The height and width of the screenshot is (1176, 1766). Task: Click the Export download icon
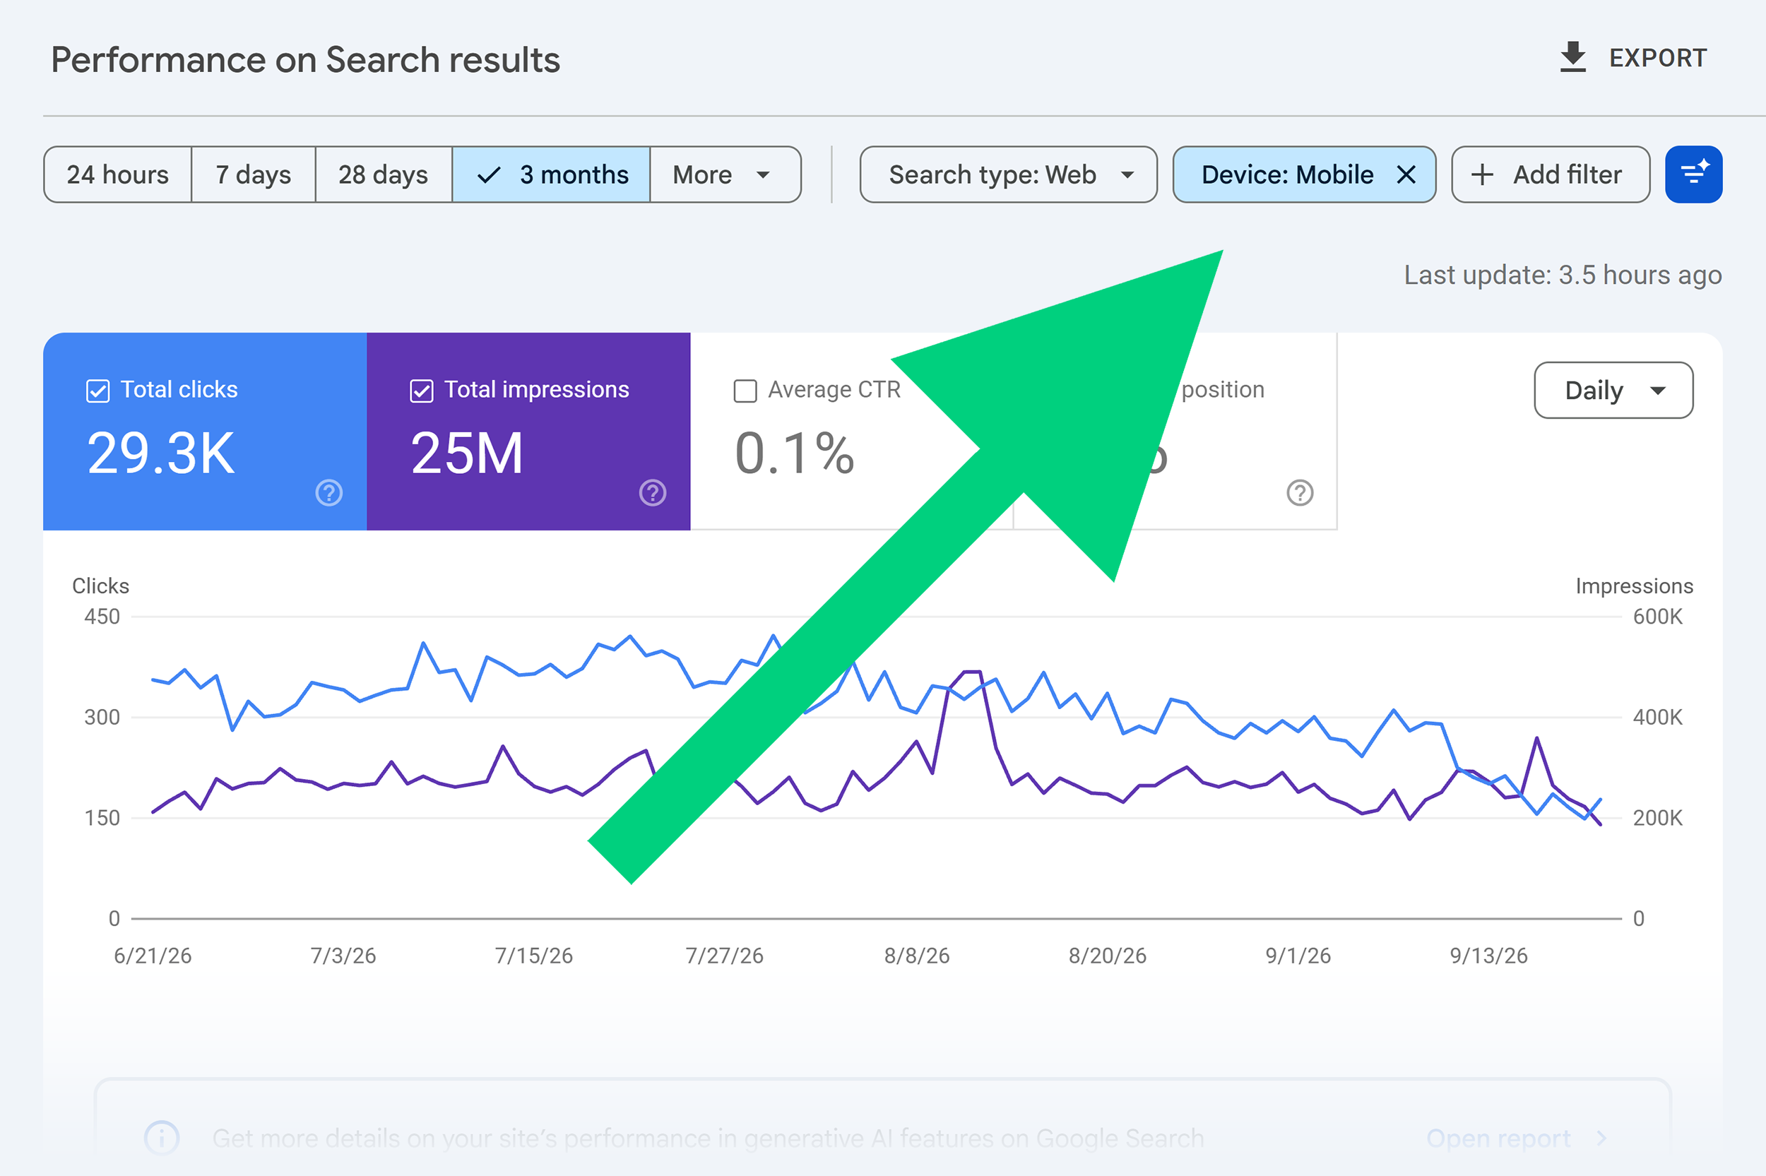coord(1572,58)
